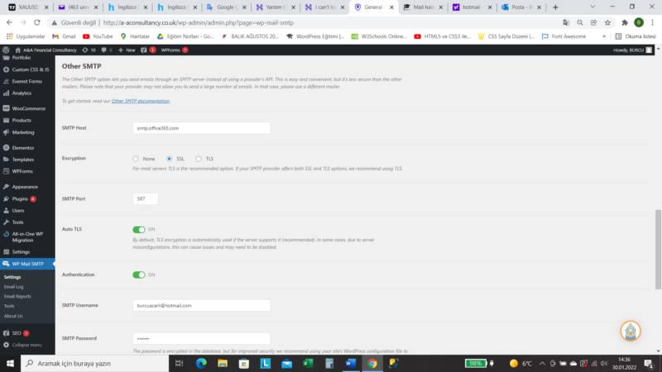The image size is (662, 372).
Task: Open WooCommerce in sidebar
Action: click(27, 108)
